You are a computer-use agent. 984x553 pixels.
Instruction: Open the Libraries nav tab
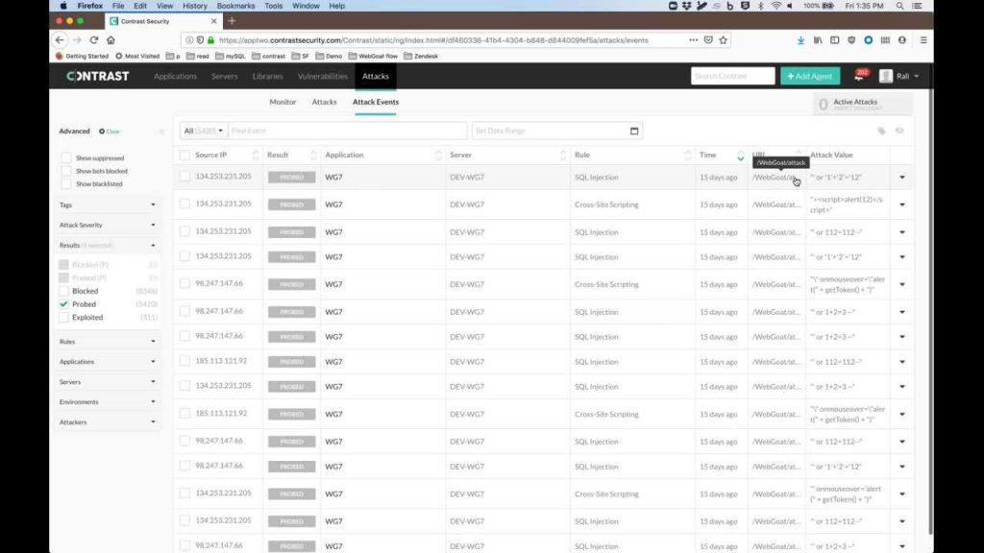tap(267, 76)
